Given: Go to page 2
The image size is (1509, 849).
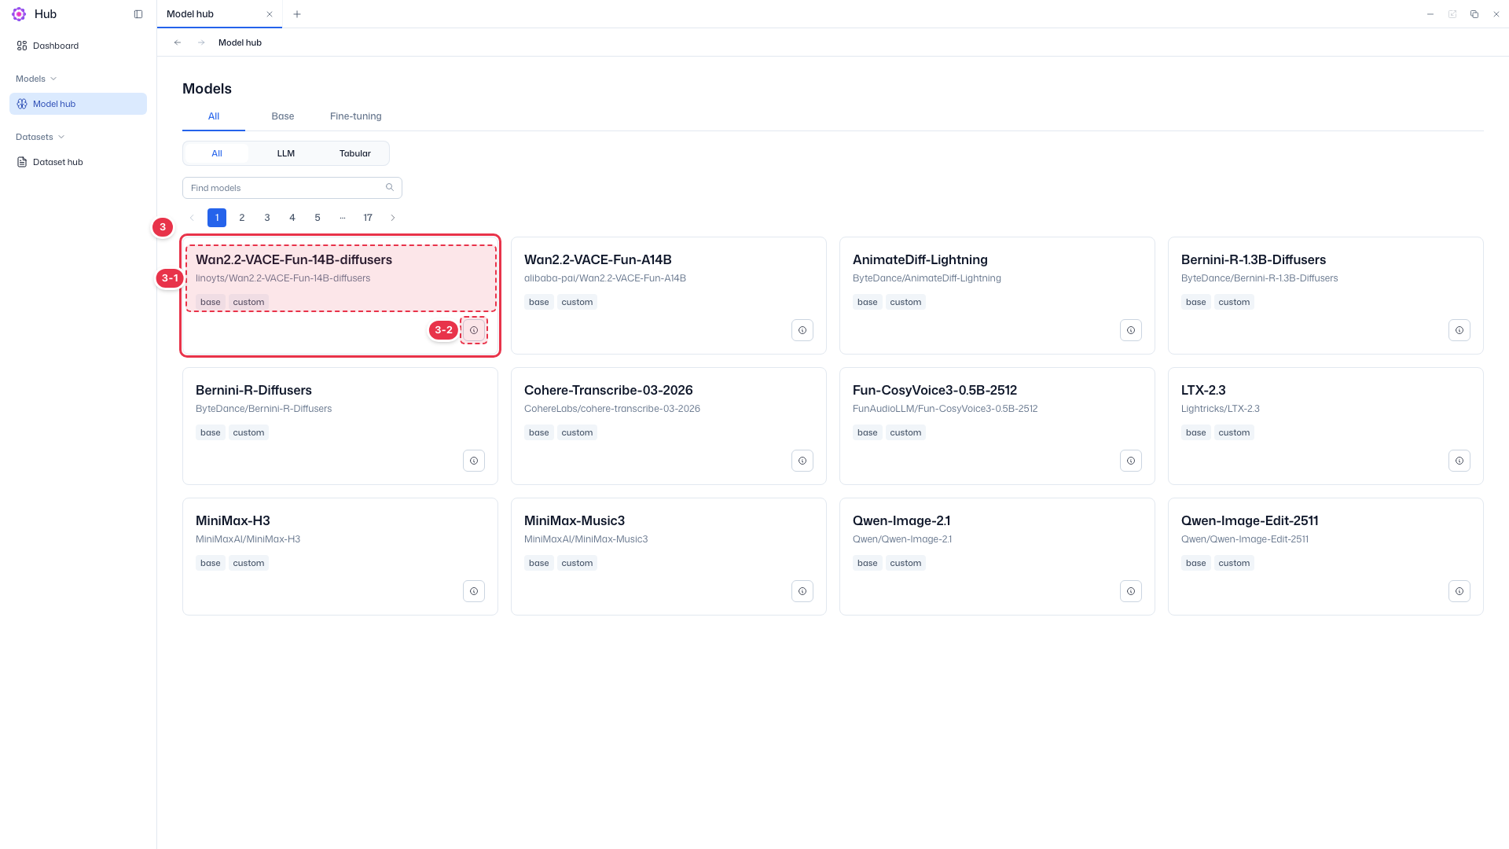Looking at the screenshot, I should pos(242,218).
